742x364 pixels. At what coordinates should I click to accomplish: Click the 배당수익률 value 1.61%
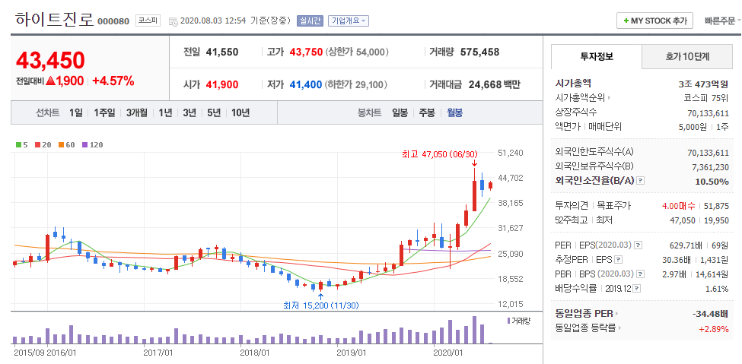[717, 288]
